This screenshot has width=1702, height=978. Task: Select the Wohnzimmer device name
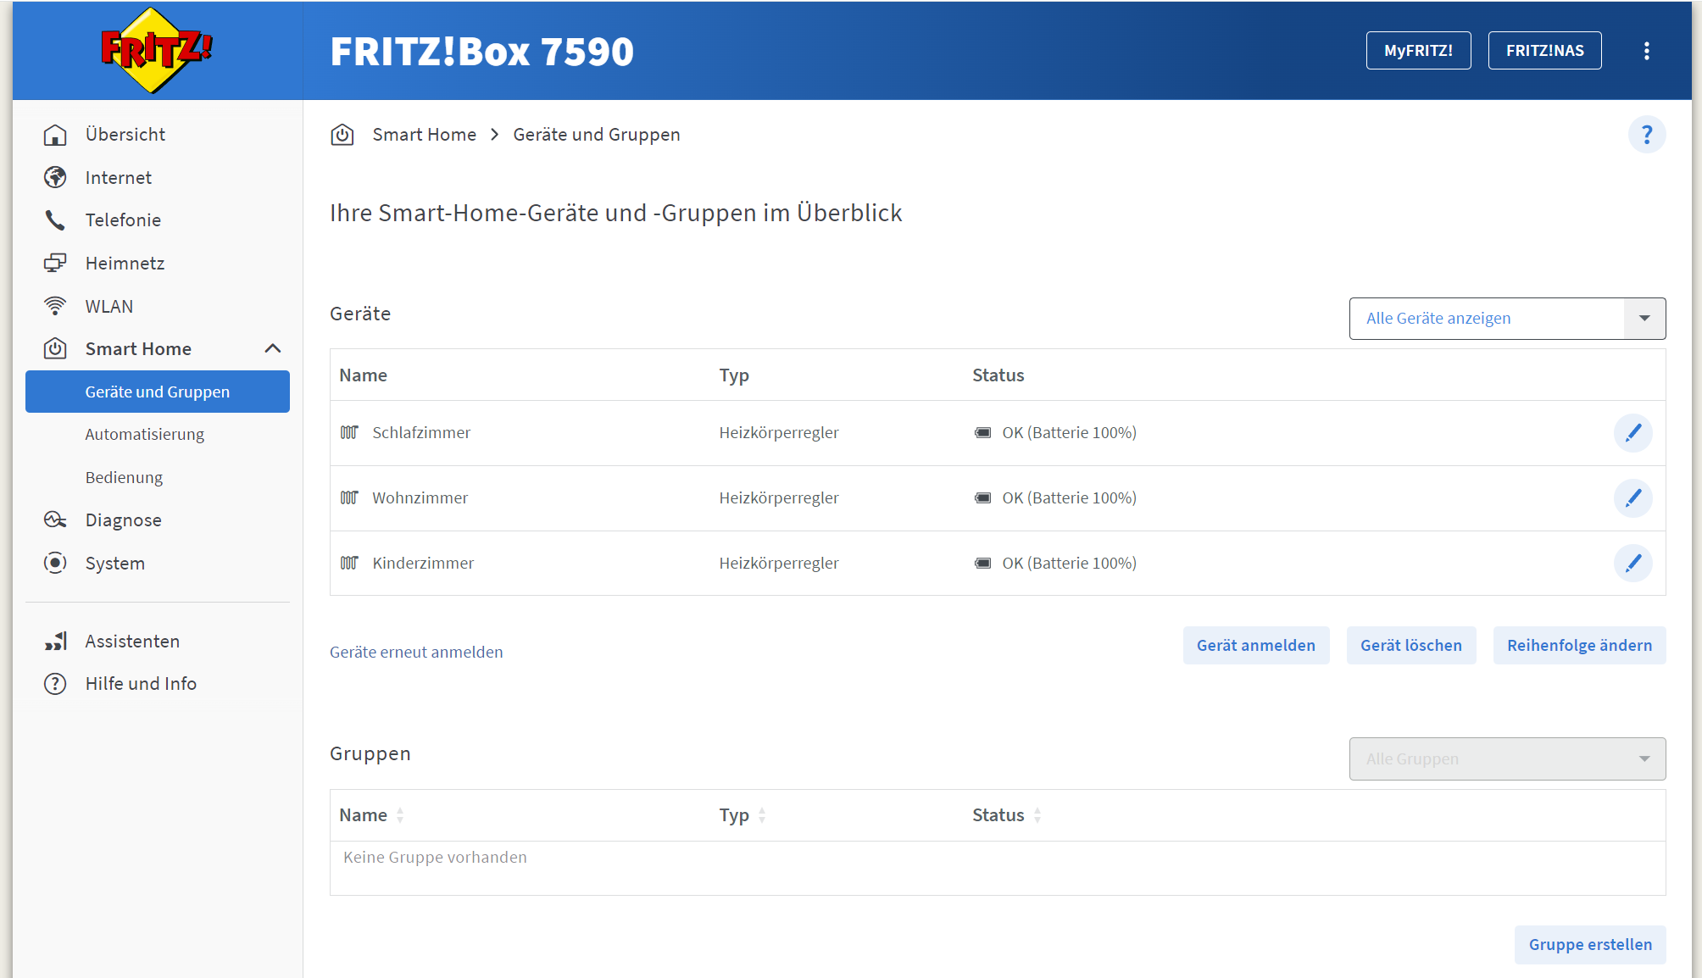tap(420, 497)
